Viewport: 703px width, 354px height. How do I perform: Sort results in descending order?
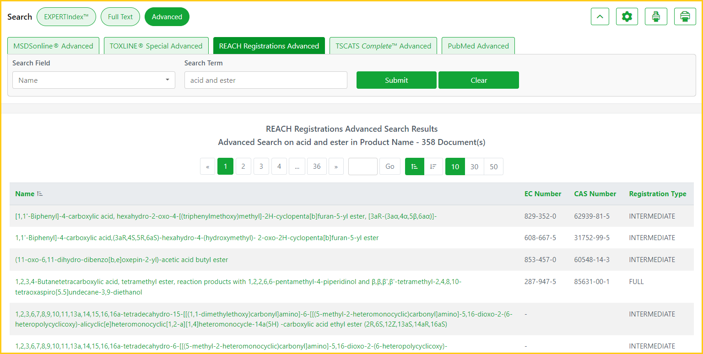[433, 166]
